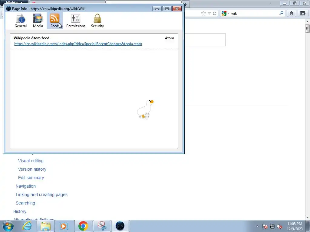Open the URL history dropdown arrow
The height and width of the screenshot is (232, 310).
[209, 13]
